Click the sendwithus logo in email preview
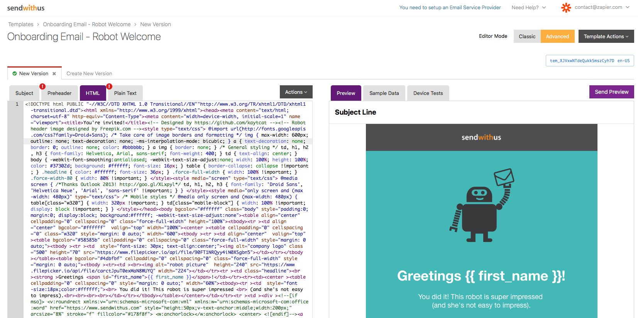Screen dimensions: 638x318 (x=481, y=137)
